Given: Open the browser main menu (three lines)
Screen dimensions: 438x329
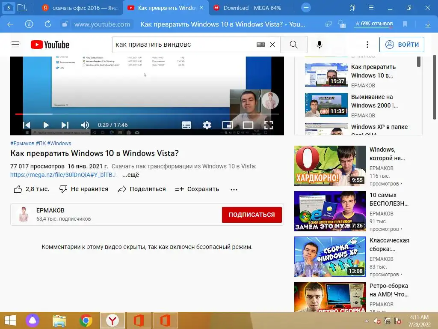Looking at the screenshot, I should click(x=371, y=8).
